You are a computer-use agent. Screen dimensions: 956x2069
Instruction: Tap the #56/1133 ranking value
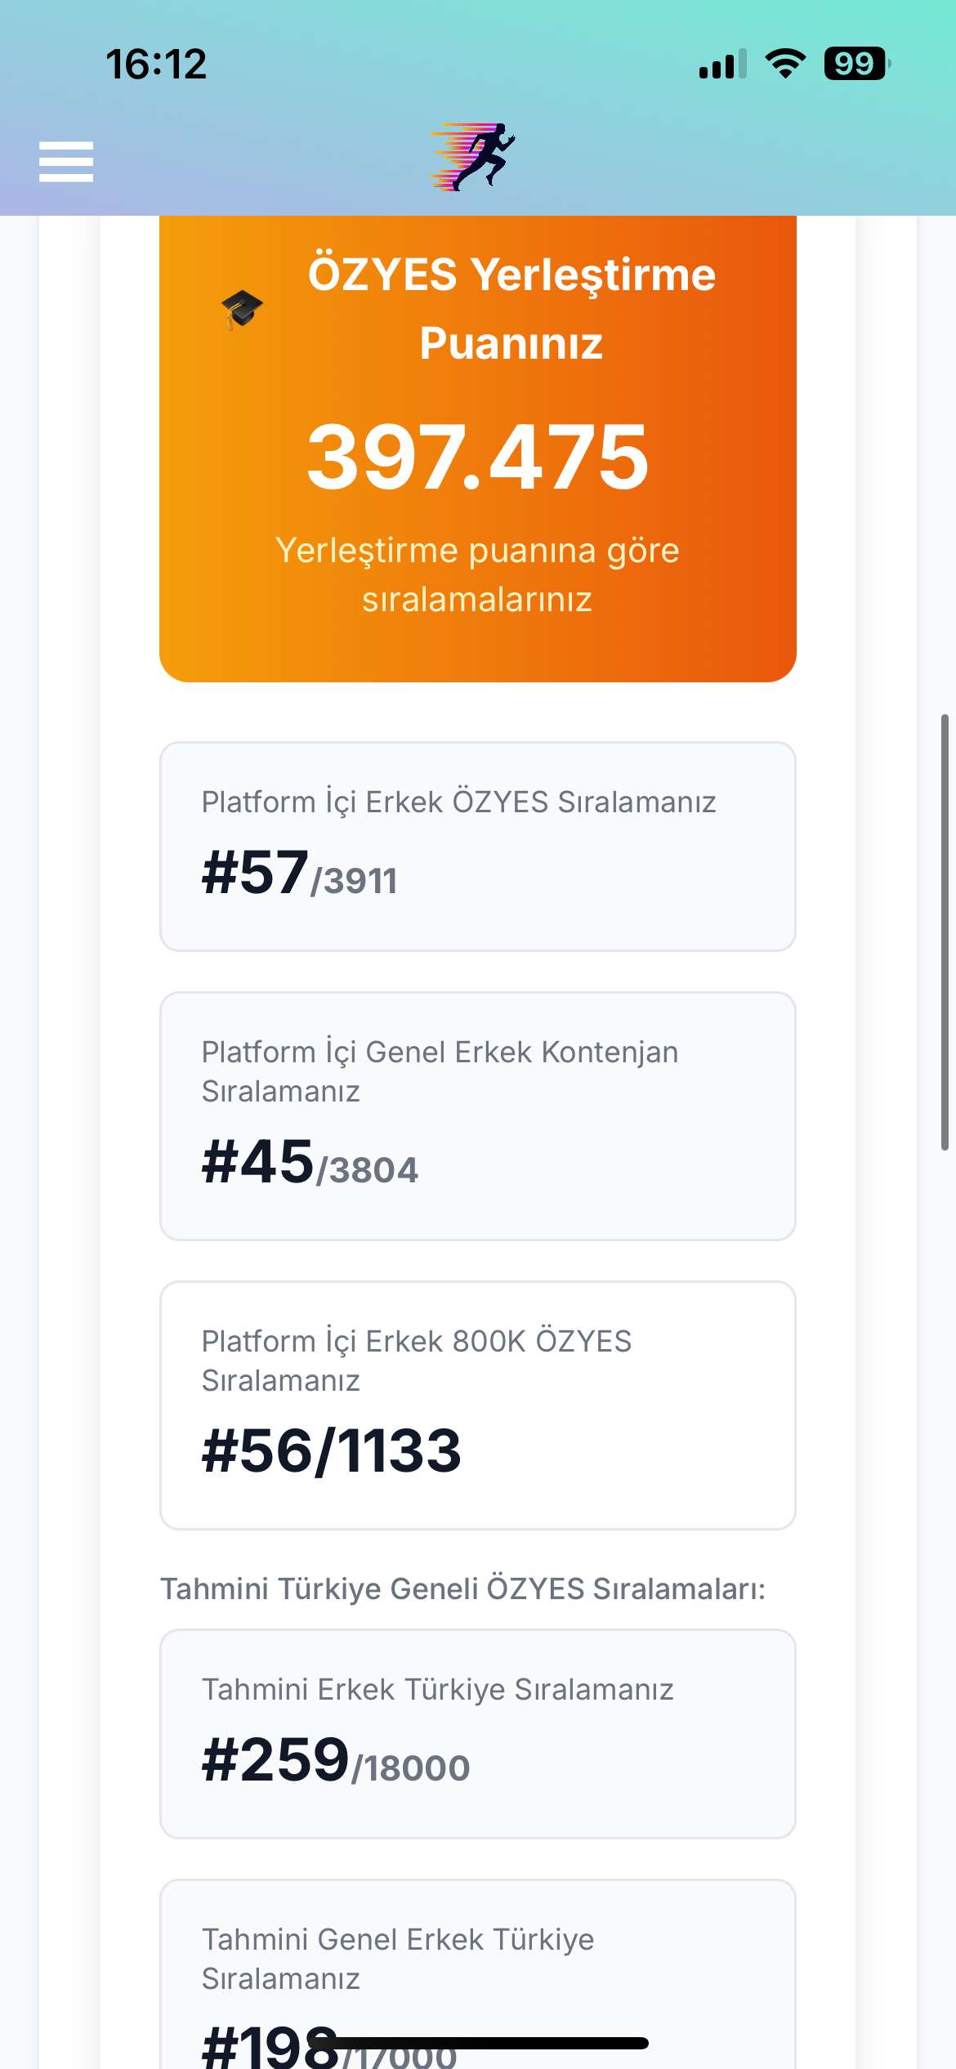tap(332, 1452)
